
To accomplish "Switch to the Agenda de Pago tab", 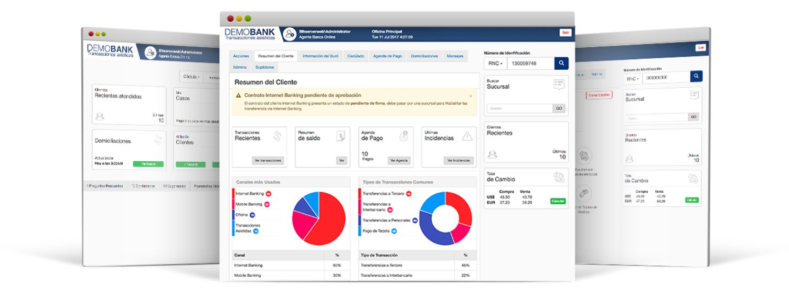I will click(388, 56).
